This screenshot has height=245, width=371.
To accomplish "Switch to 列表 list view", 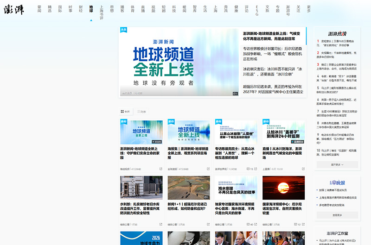I will [x=141, y=112].
